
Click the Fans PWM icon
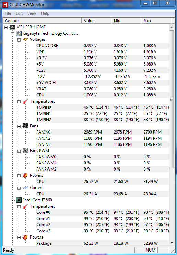25,151
